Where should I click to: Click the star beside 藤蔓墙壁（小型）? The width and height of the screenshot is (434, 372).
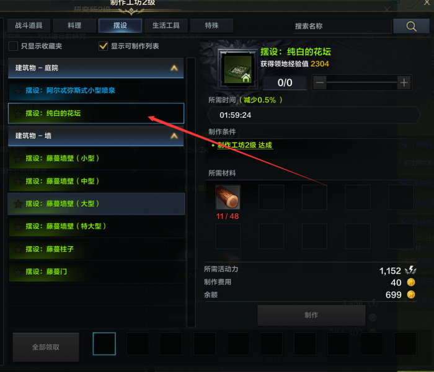pyautogui.click(x=18, y=159)
